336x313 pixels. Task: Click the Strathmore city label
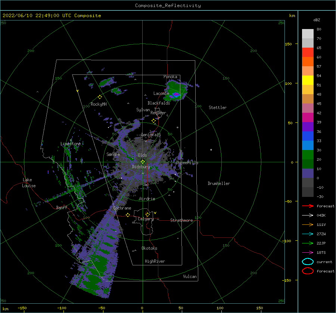181,220
